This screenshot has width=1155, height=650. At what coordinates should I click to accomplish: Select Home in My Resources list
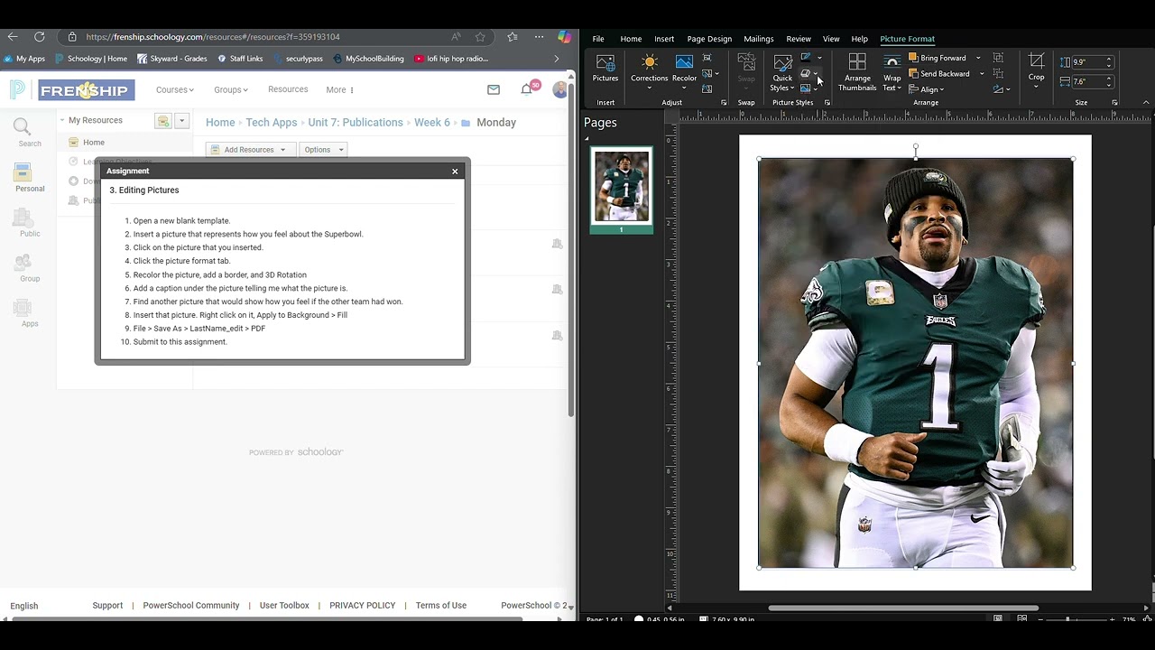pos(94,142)
